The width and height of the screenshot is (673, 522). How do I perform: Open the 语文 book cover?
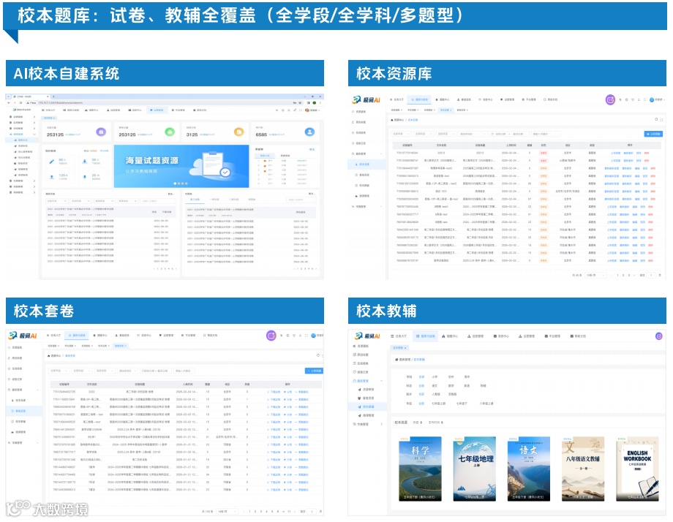coord(529,469)
